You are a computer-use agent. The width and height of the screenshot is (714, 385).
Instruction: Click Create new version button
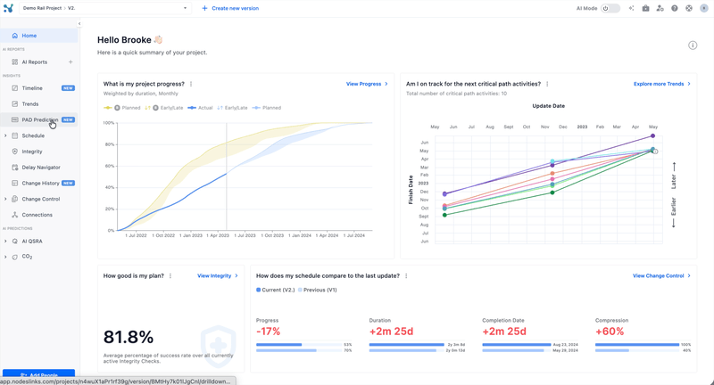click(x=230, y=9)
